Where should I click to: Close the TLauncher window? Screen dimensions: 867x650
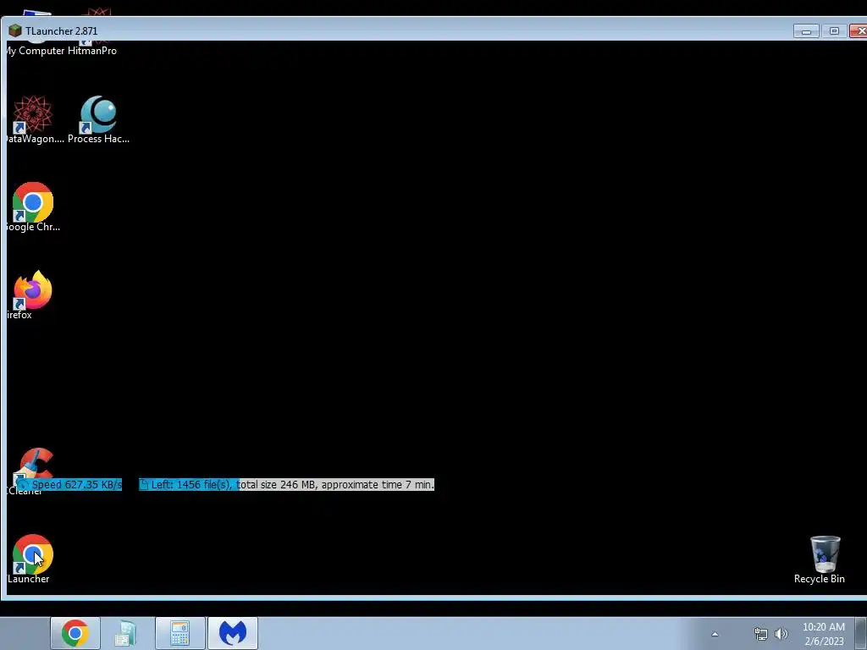coord(859,31)
